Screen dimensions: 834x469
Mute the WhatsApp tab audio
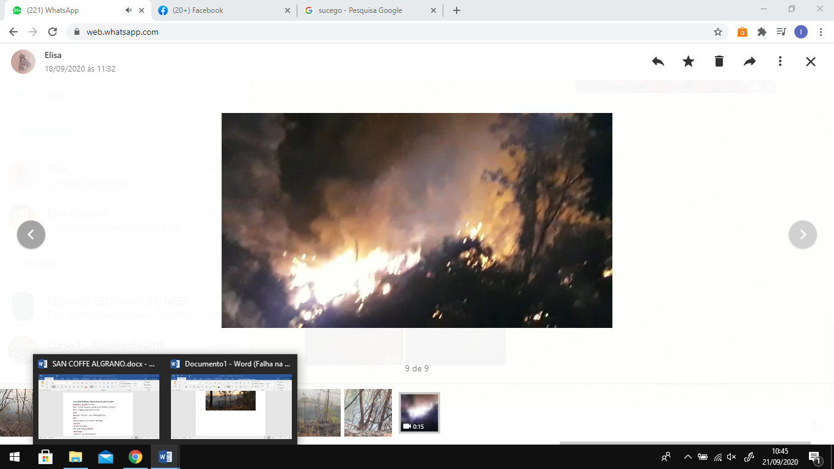pyautogui.click(x=129, y=10)
